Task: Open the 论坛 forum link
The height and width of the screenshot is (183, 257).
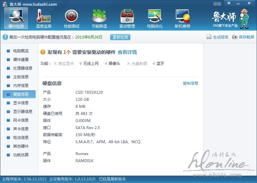Action: click(x=217, y=4)
